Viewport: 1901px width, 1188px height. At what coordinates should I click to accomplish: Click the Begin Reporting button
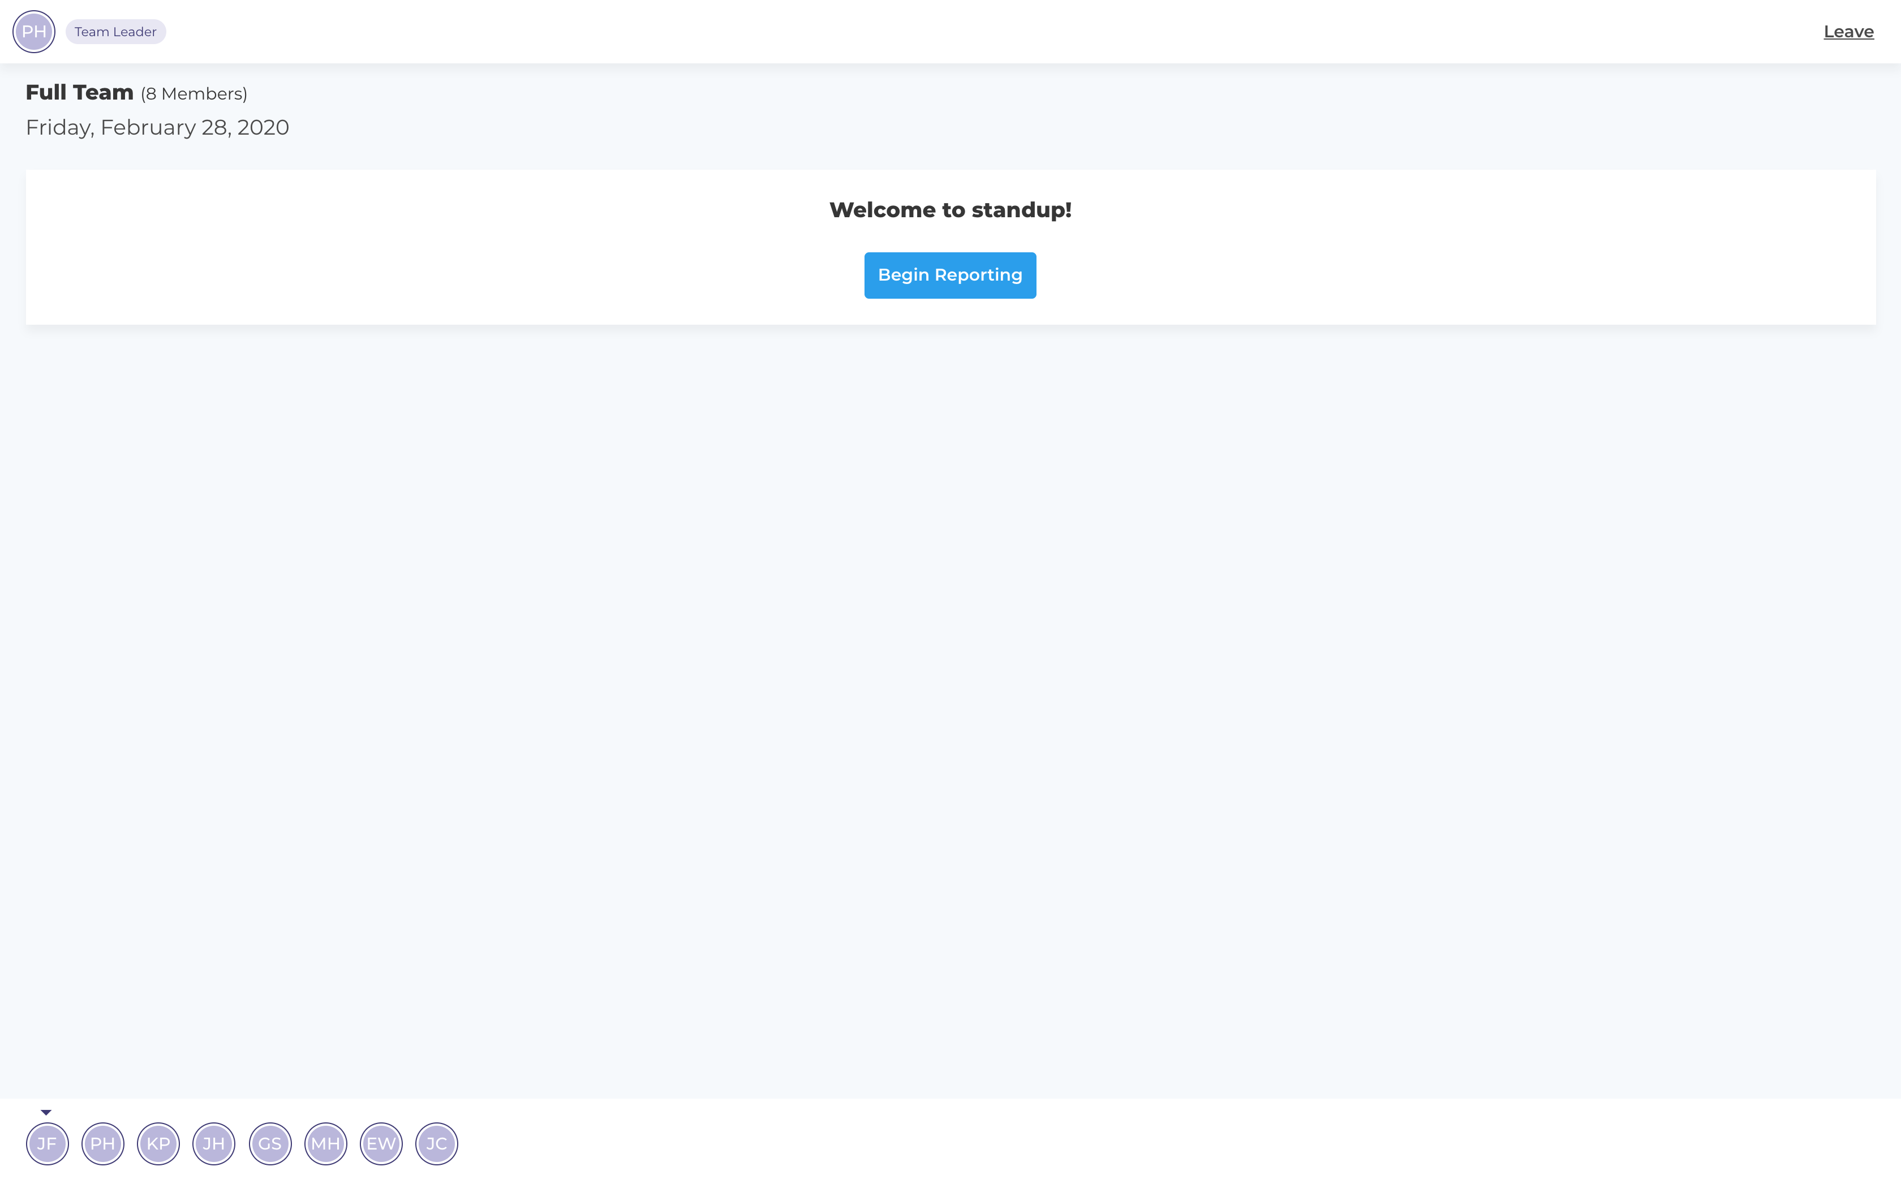point(950,275)
